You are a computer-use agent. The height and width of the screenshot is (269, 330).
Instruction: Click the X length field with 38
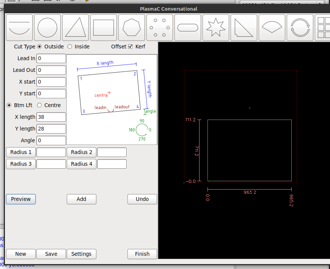pyautogui.click(x=51, y=117)
